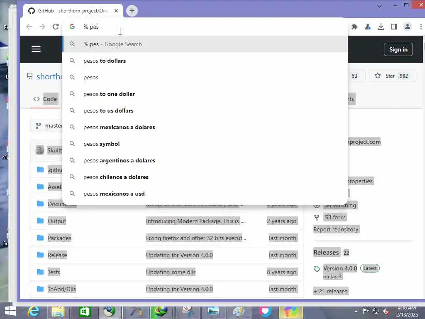Click the fork icon next to 53 forks

coord(317,217)
